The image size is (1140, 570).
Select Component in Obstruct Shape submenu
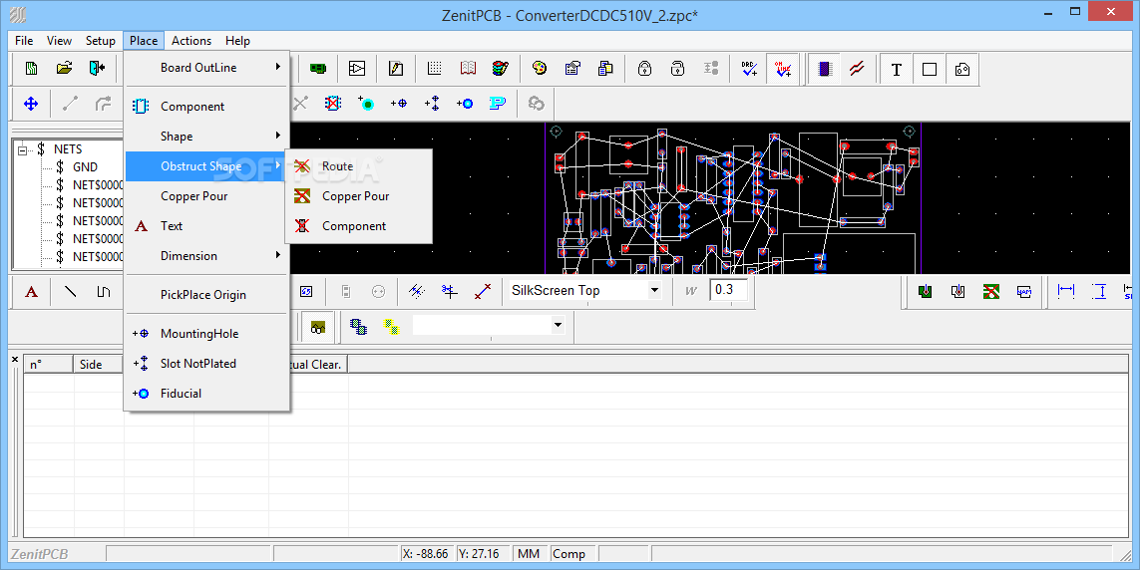(x=359, y=226)
